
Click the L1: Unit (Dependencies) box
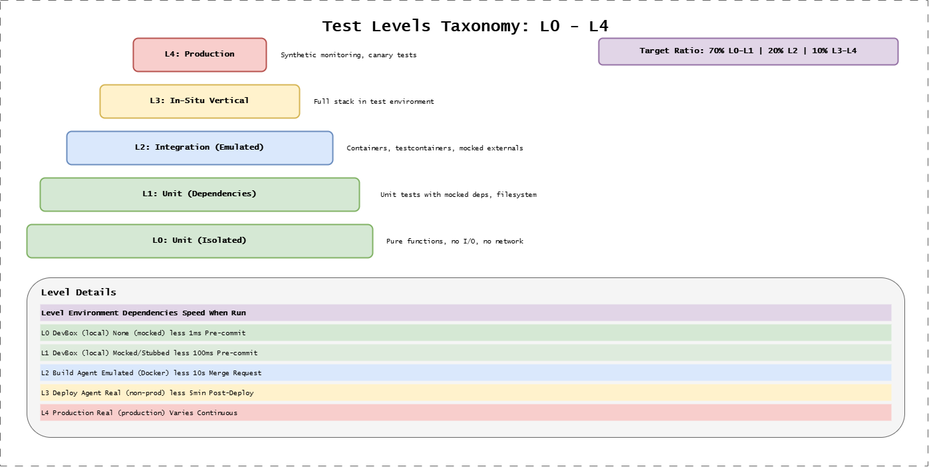[x=199, y=194]
